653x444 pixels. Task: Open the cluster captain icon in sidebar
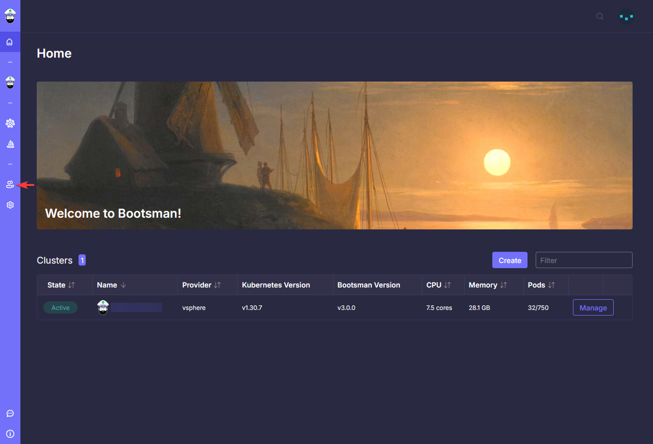tap(10, 82)
